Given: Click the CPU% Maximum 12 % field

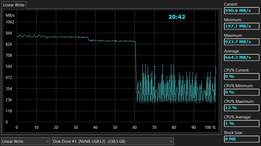Looking at the screenshot, I should click(x=242, y=108).
